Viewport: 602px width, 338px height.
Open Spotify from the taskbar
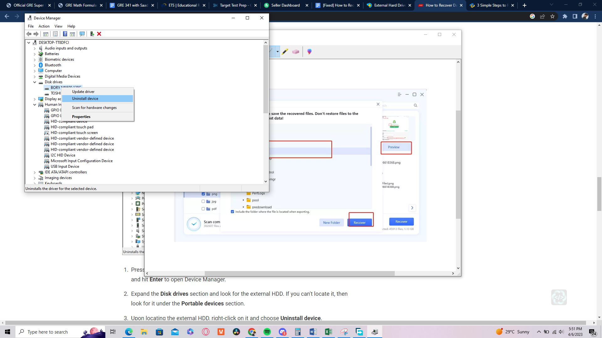[267, 332]
